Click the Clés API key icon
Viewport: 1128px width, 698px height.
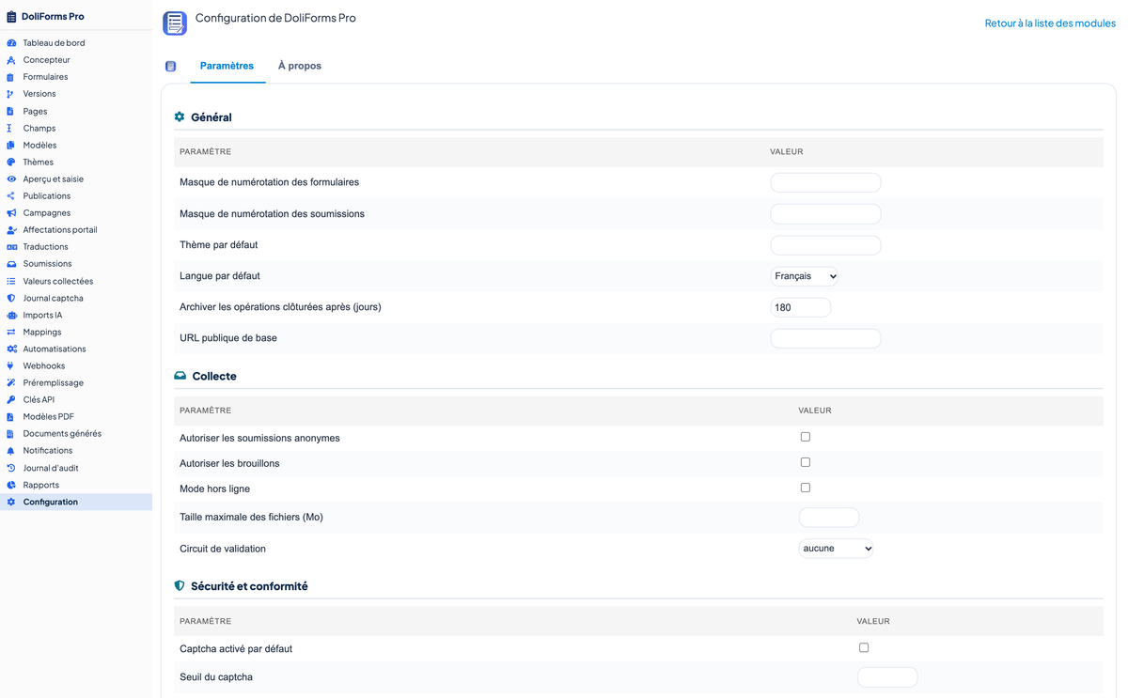tap(11, 400)
